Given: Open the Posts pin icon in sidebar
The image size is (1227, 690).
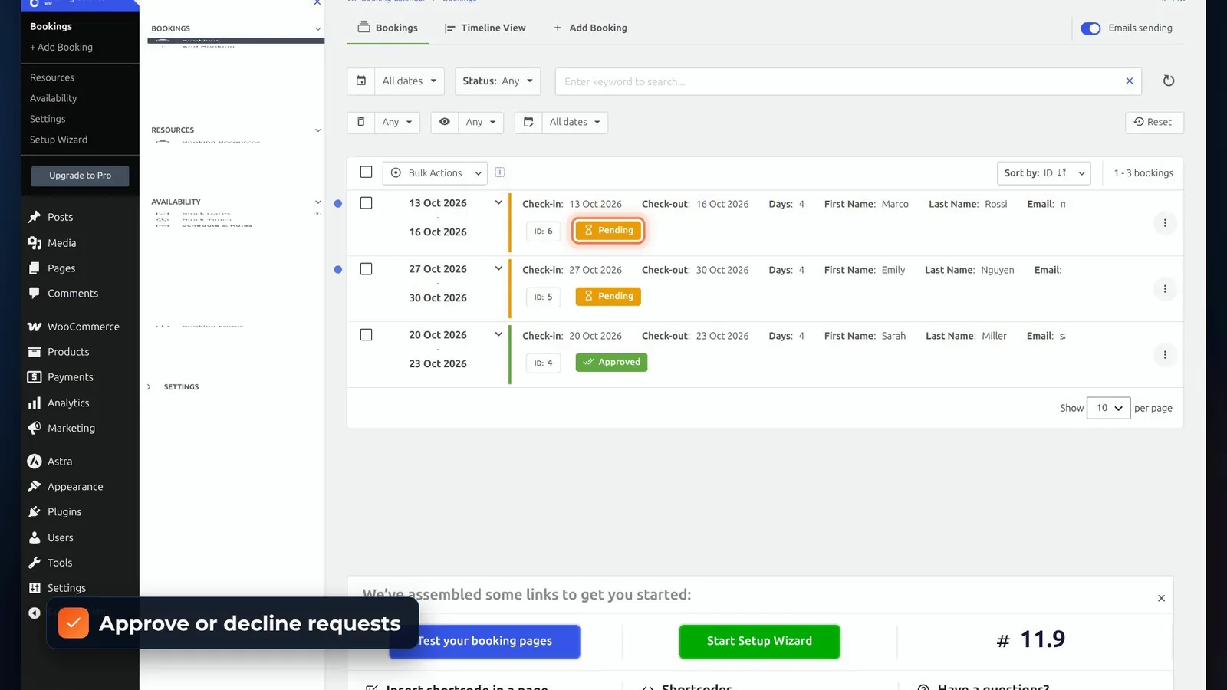Looking at the screenshot, I should point(35,217).
